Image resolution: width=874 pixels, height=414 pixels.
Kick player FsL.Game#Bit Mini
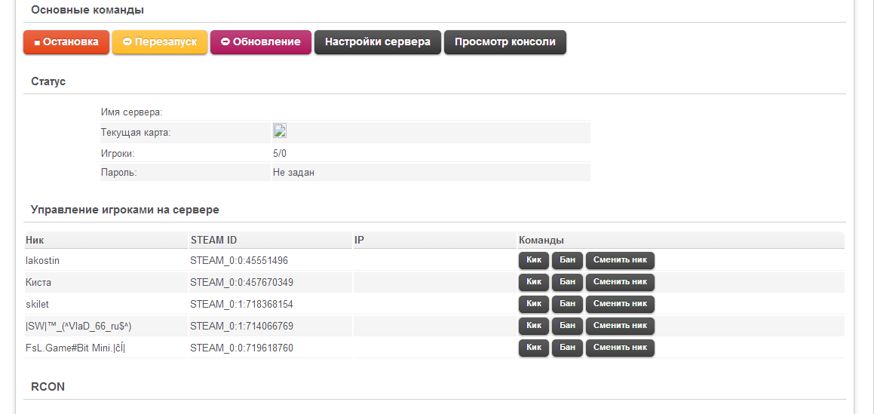point(534,348)
